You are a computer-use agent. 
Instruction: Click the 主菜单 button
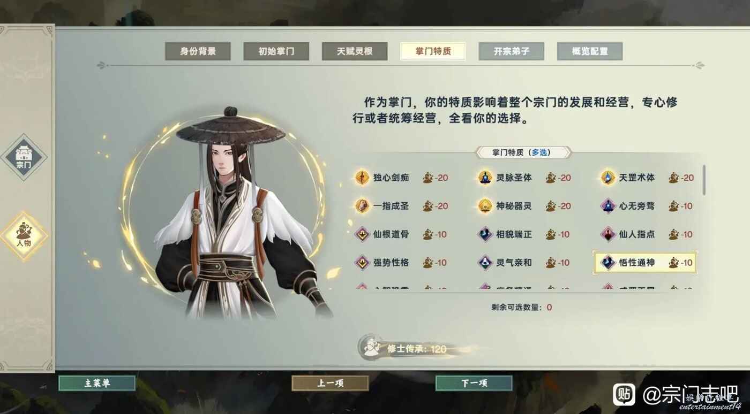[x=97, y=383]
